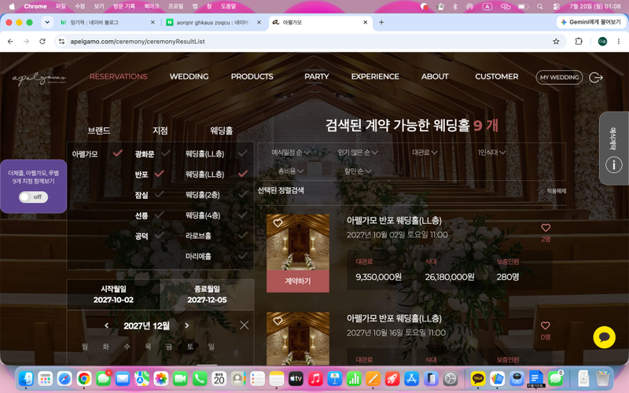
Task: Check the 공덕 branch
Action: coord(160,236)
